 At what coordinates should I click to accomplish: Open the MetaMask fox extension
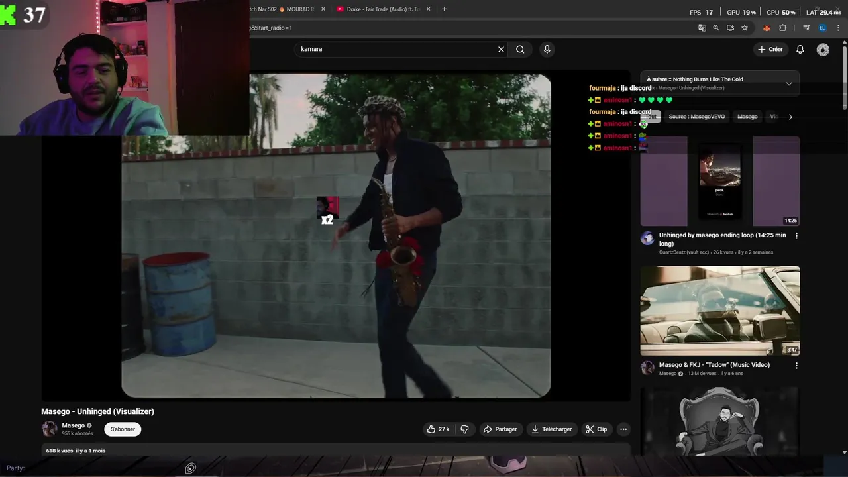[767, 28]
